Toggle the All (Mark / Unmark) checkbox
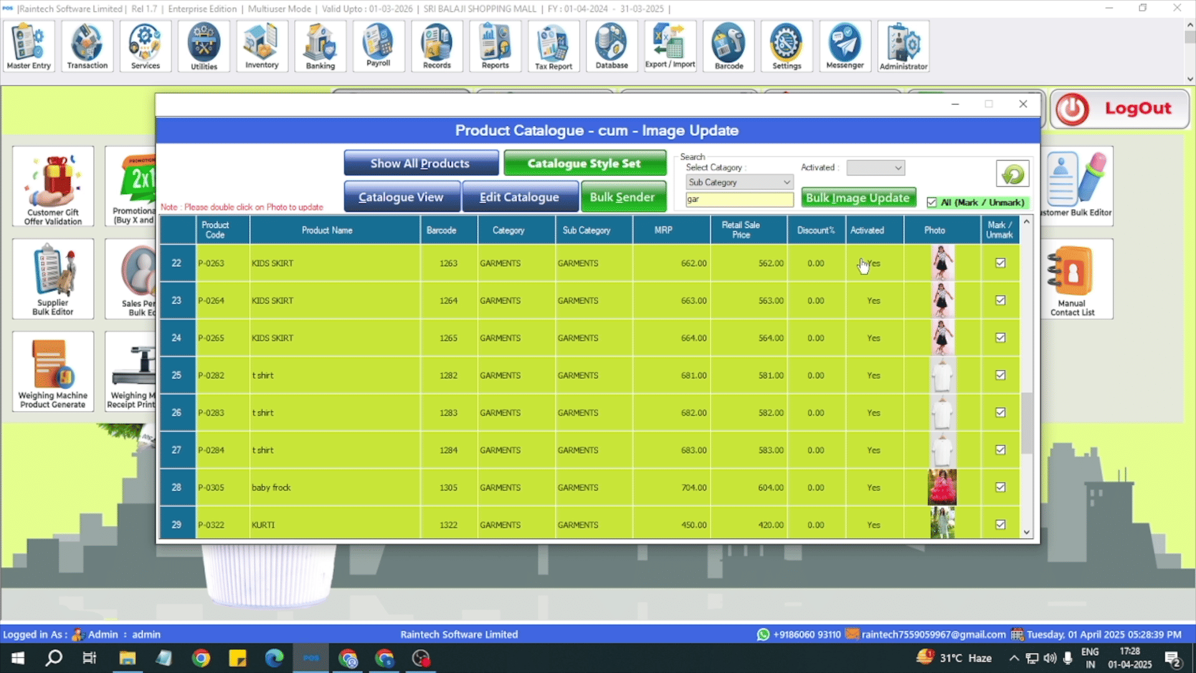This screenshot has width=1196, height=673. (x=932, y=203)
